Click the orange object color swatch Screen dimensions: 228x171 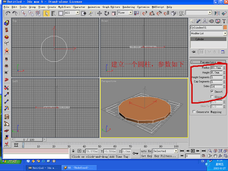click(x=225, y=27)
